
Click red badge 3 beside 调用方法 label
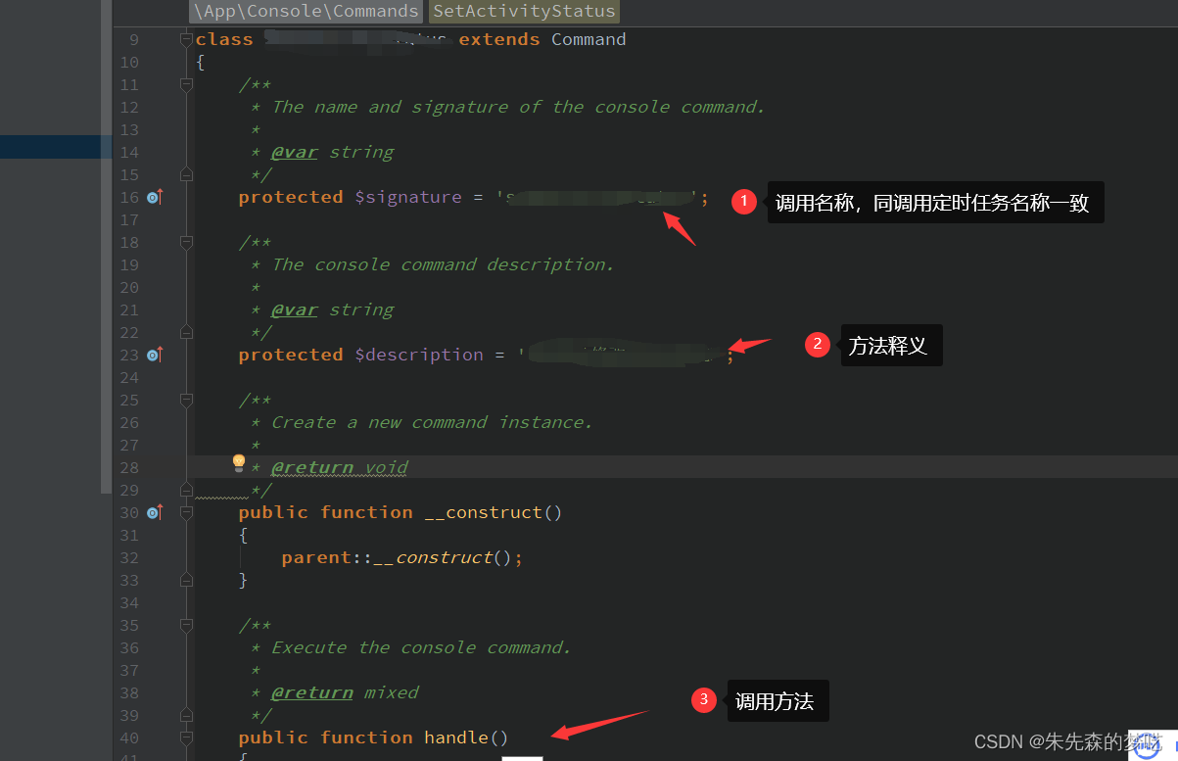point(703,699)
